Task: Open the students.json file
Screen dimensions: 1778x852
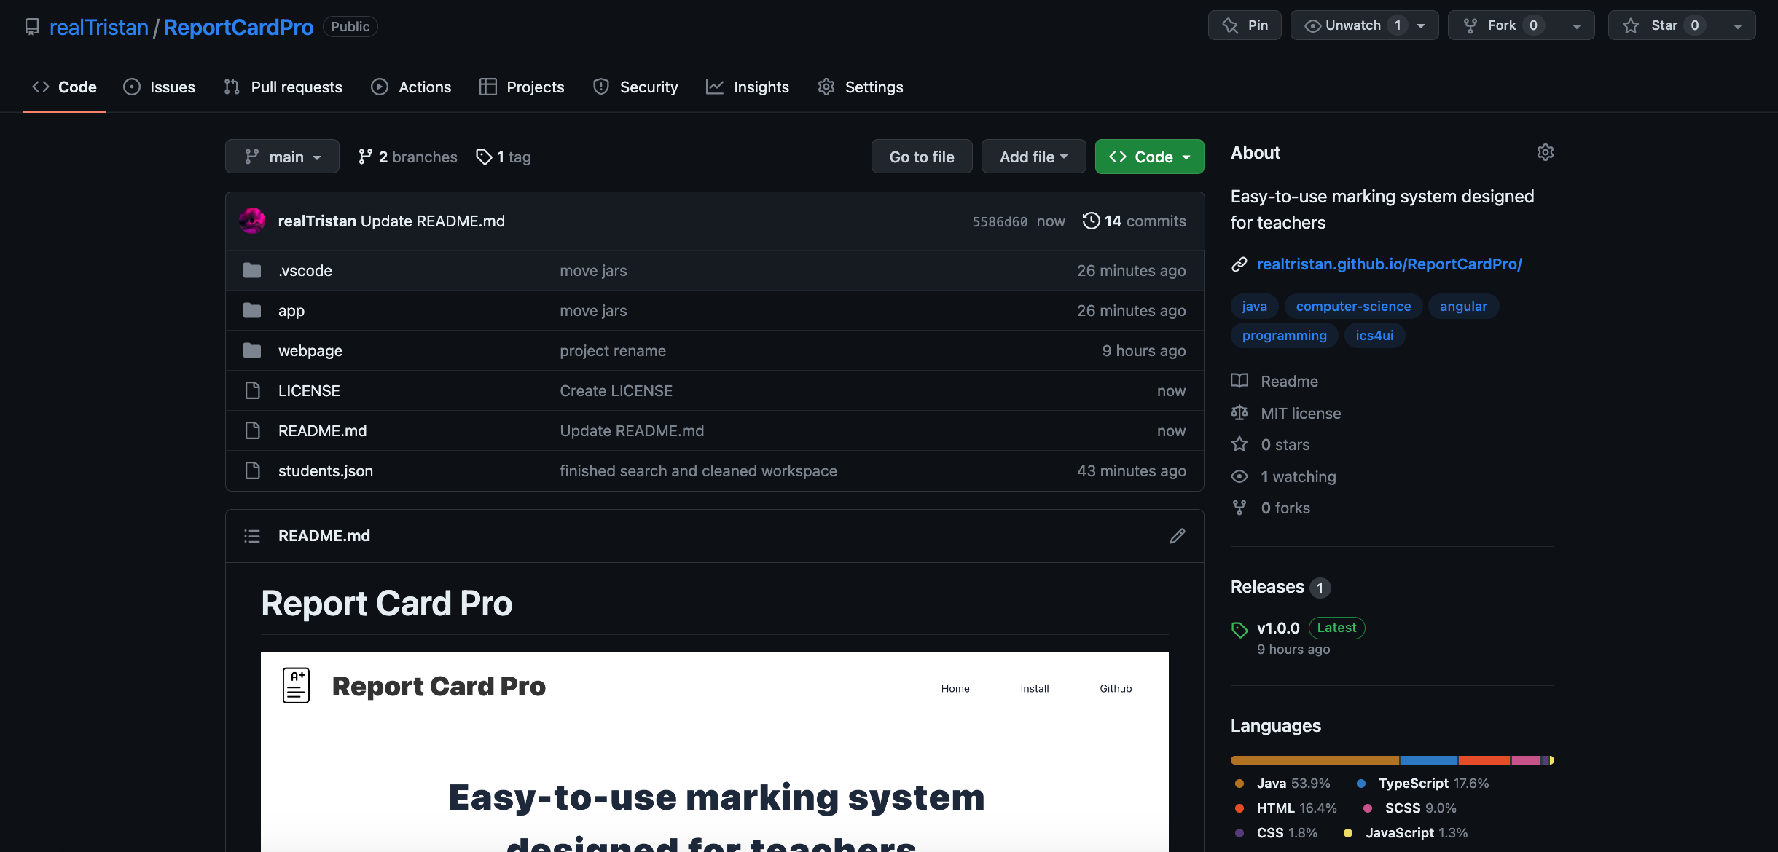Action: [326, 470]
